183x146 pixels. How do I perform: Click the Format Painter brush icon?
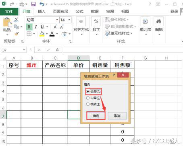tap(17, 34)
